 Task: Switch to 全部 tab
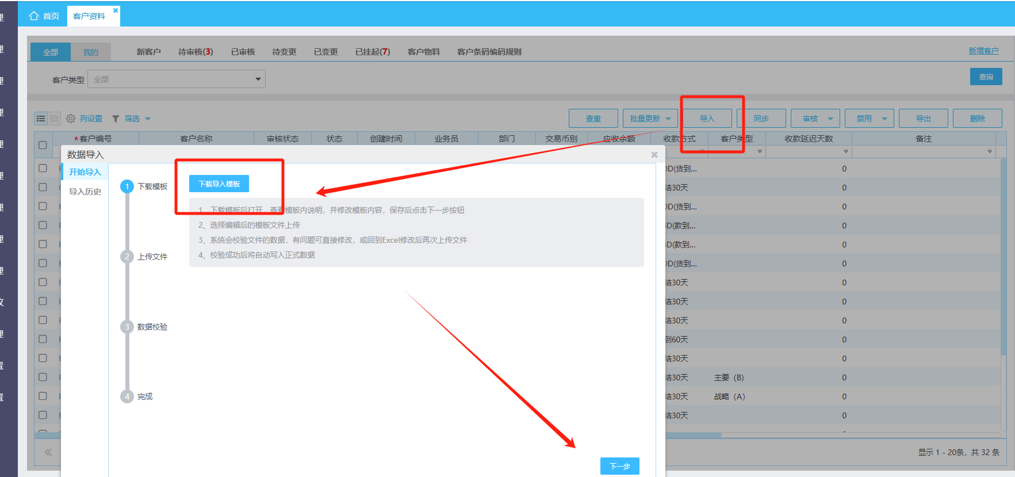51,52
